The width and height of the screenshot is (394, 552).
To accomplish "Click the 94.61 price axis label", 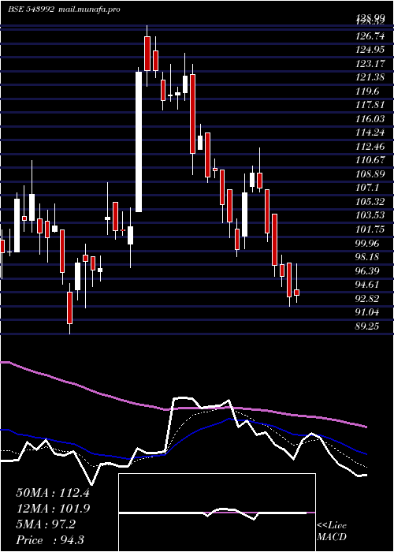I will click(x=368, y=285).
